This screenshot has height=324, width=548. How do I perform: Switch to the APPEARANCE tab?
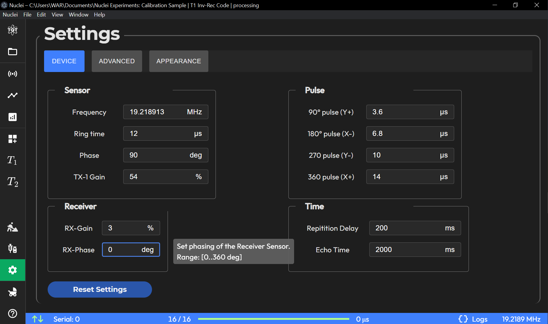coord(179,61)
